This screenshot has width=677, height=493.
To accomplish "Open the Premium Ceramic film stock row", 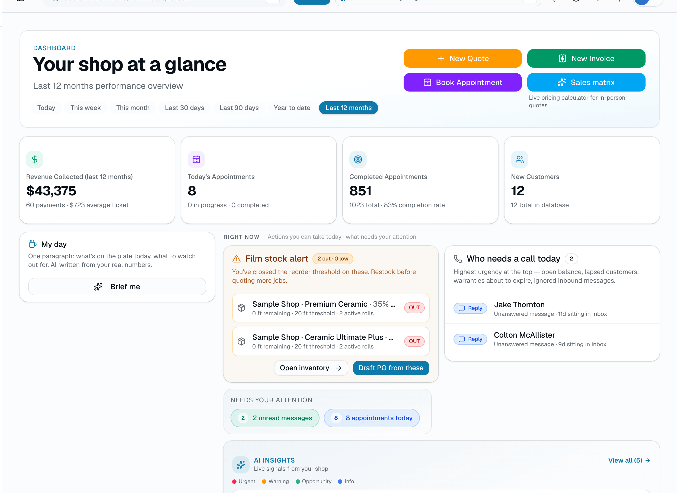I will pos(331,308).
